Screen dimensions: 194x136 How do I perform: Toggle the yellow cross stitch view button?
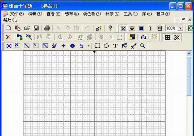[177, 37]
